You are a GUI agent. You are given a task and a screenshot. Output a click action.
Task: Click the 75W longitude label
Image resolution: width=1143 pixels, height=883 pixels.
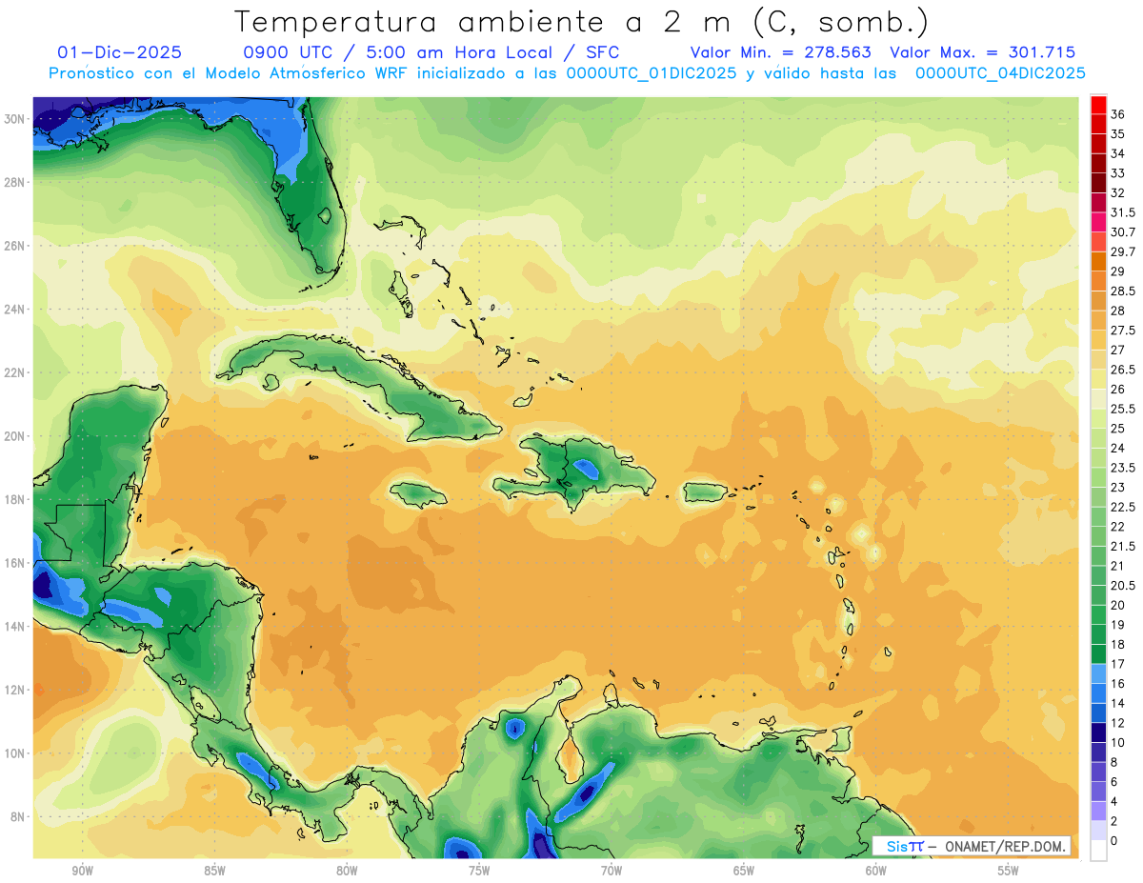point(479,871)
